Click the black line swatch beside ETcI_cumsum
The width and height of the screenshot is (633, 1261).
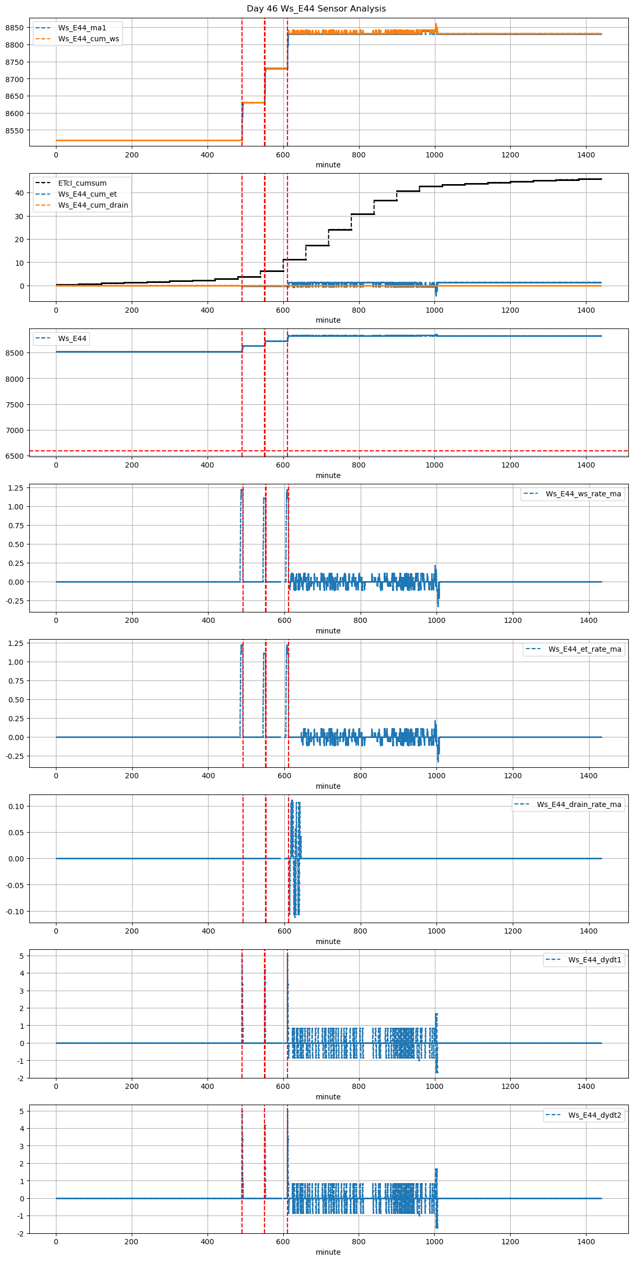coord(43,183)
